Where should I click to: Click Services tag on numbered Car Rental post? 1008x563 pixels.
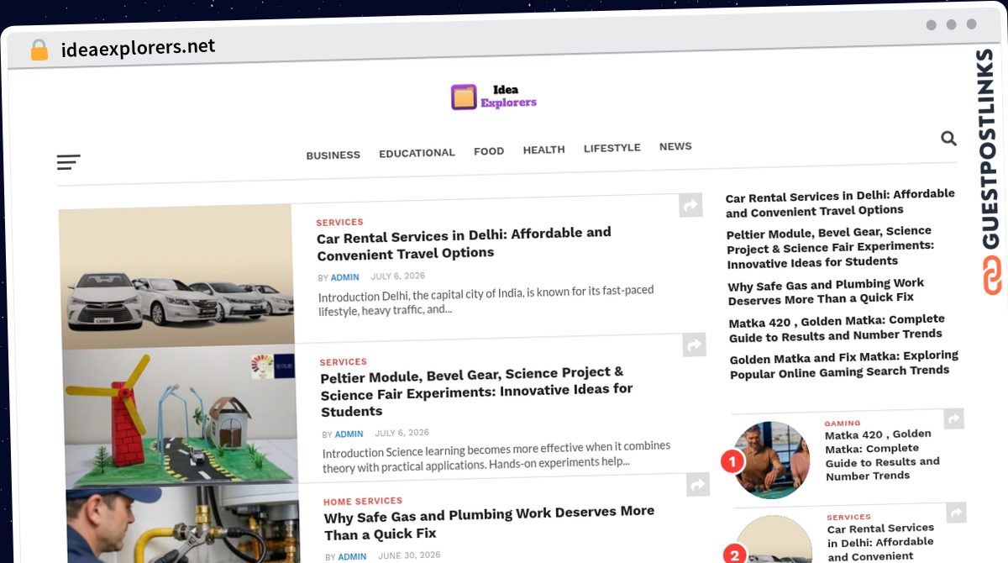[848, 518]
